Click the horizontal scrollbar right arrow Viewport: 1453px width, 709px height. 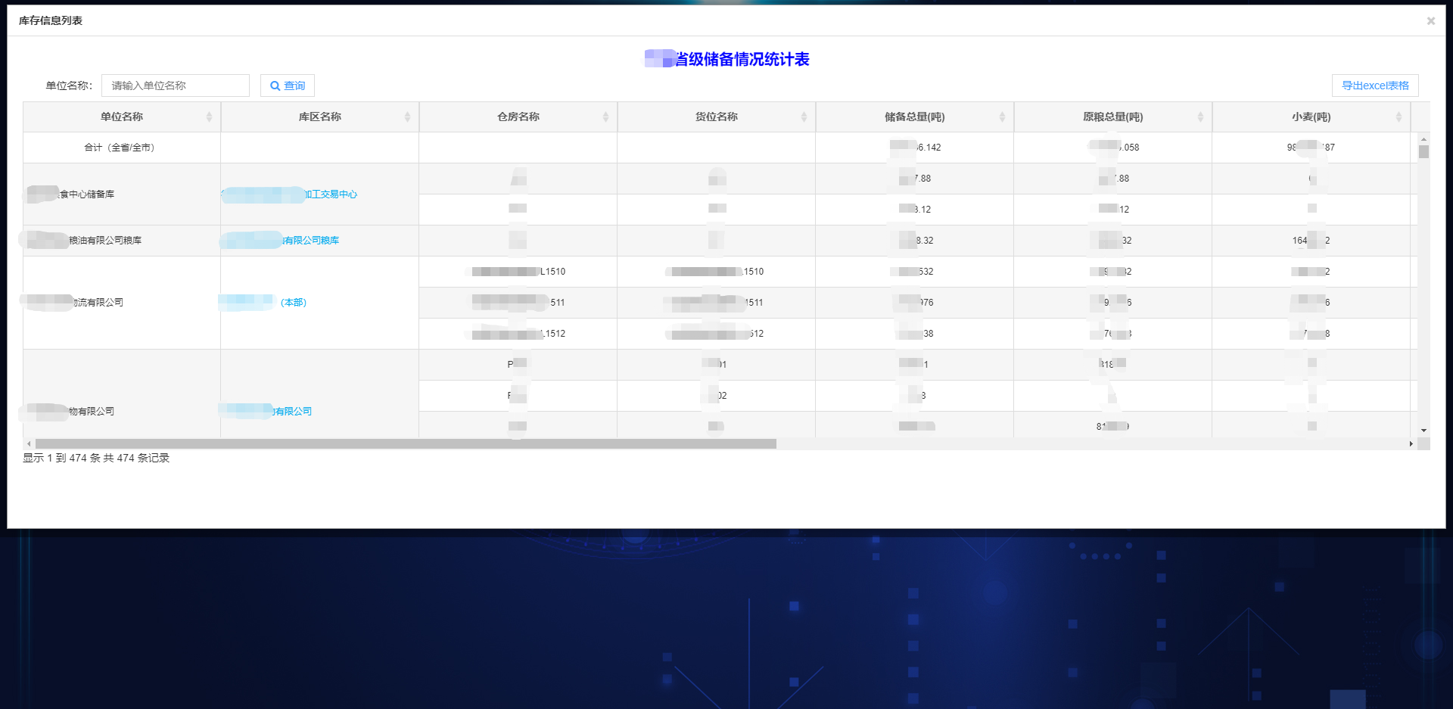click(1411, 444)
